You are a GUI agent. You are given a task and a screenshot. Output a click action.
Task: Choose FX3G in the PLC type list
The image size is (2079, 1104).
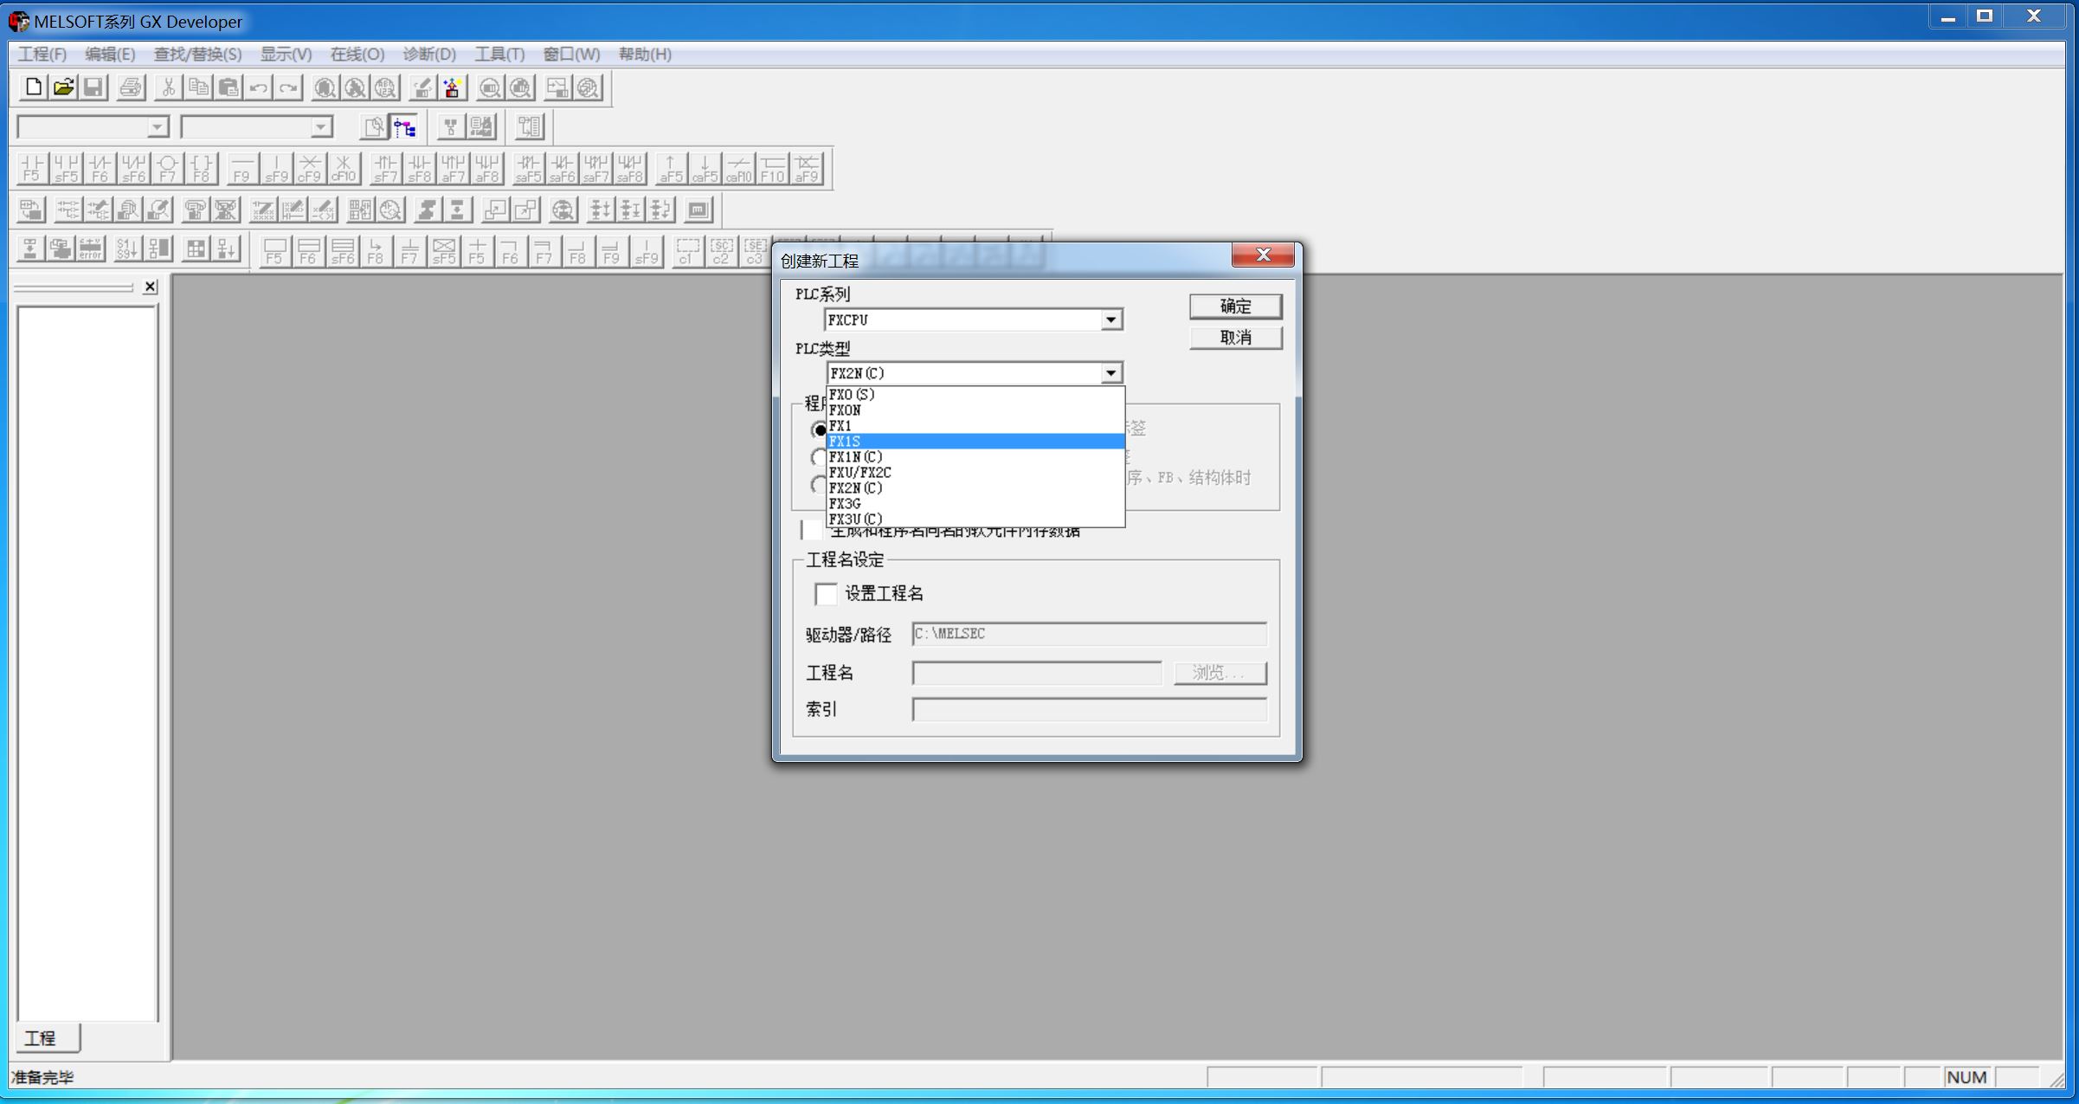[x=974, y=504]
